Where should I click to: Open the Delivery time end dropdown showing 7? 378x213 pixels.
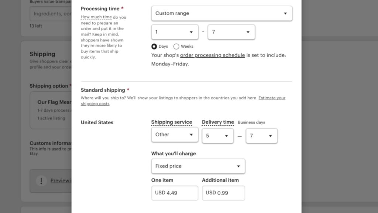point(261,136)
